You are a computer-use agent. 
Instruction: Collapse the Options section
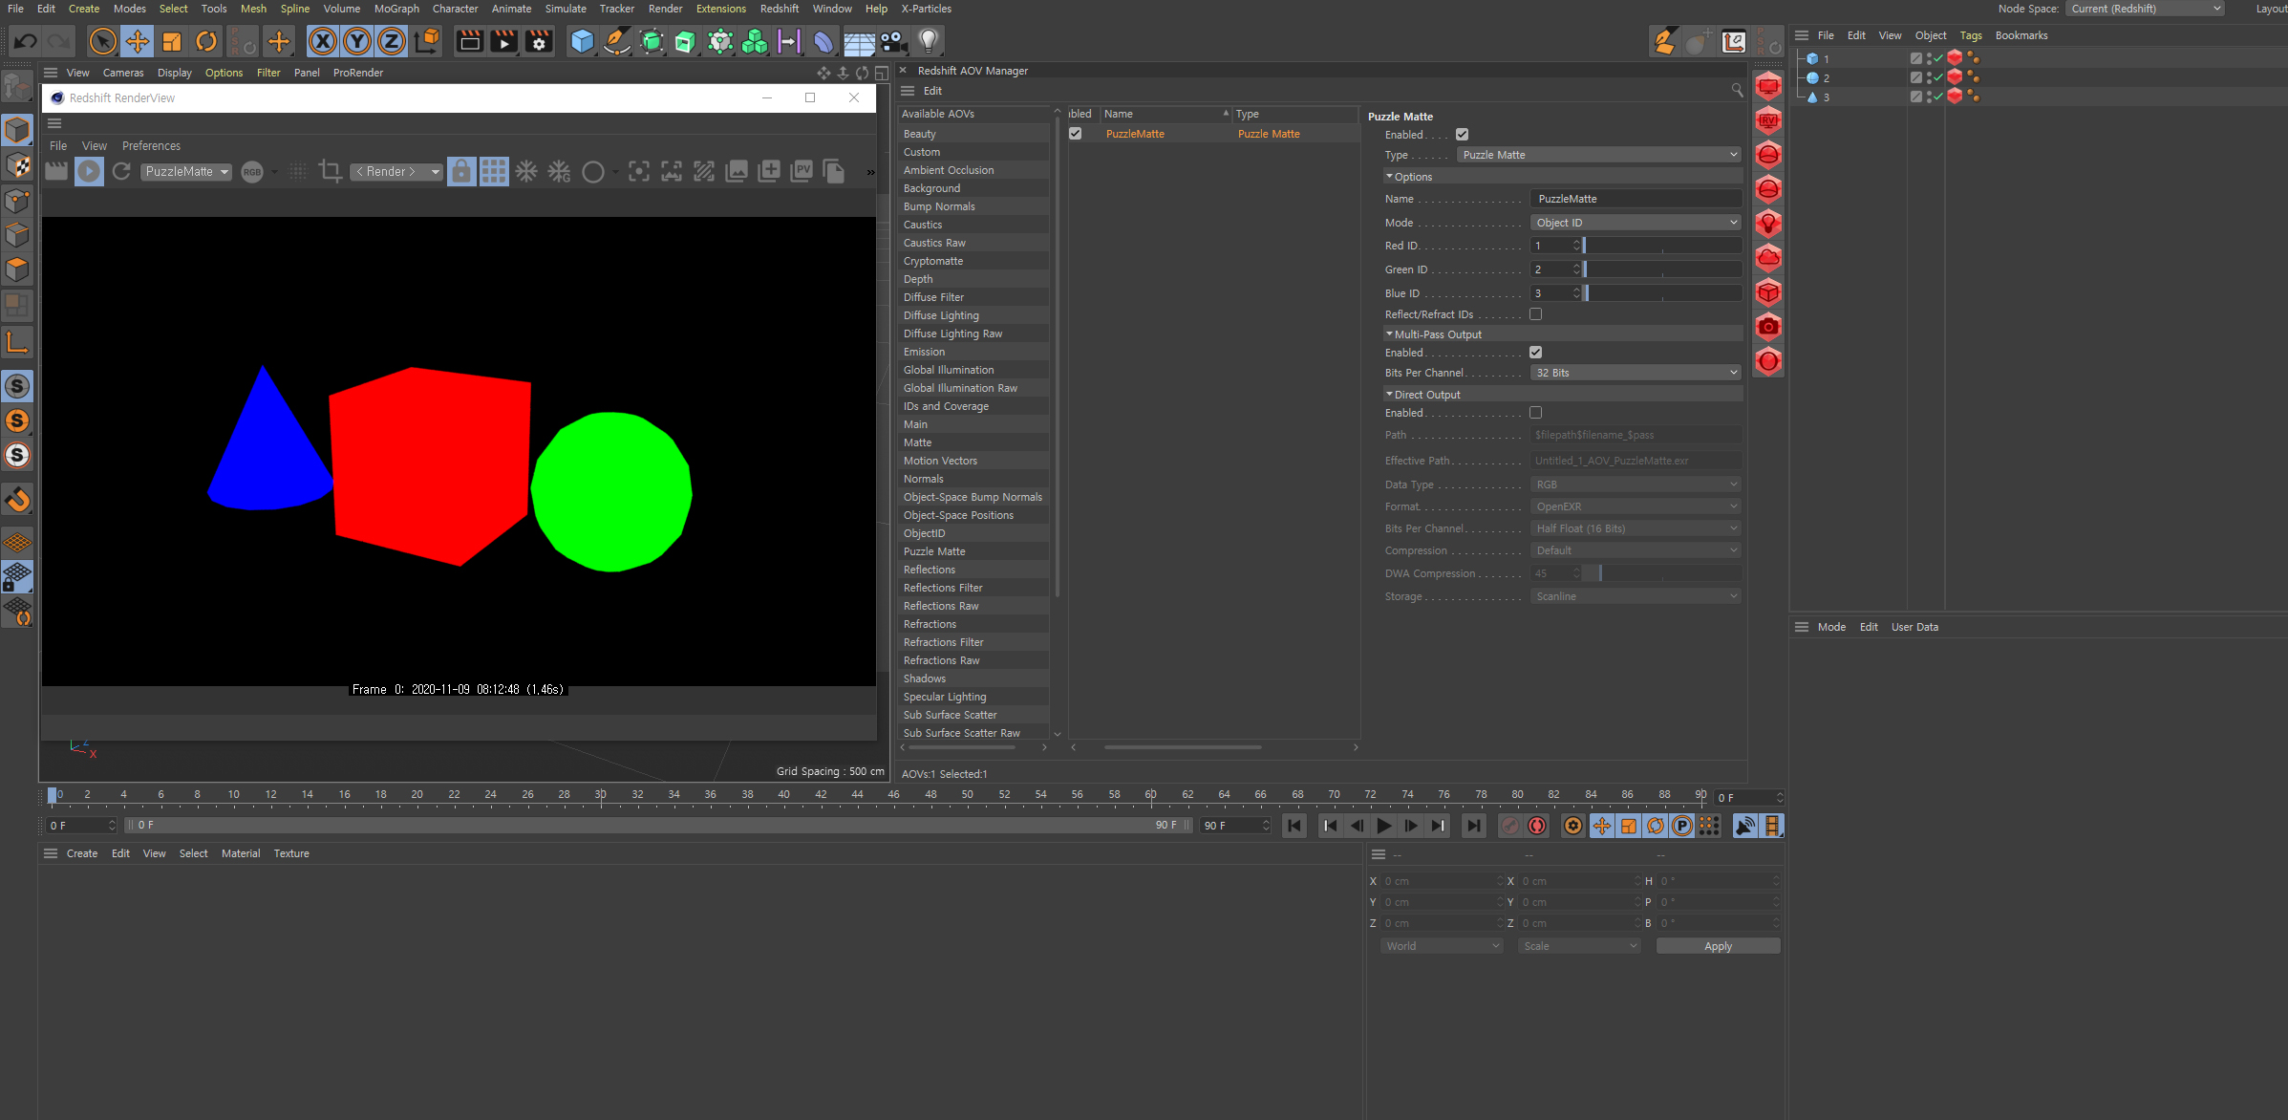(x=1389, y=177)
